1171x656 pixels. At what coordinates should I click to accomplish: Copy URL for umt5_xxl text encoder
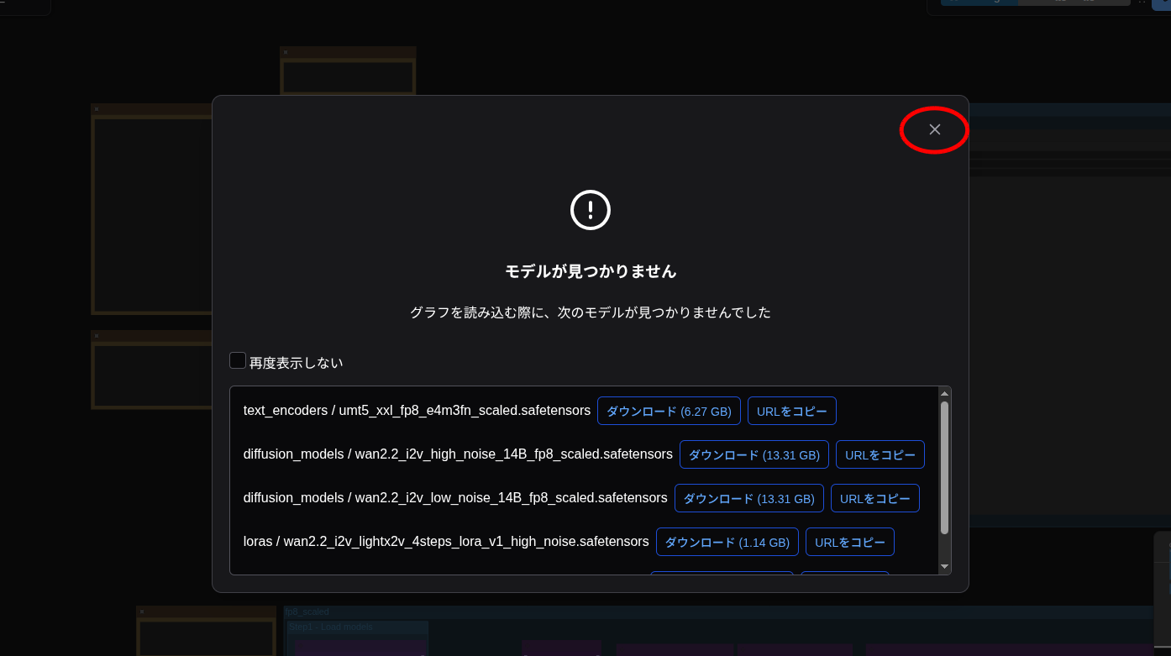click(x=791, y=412)
